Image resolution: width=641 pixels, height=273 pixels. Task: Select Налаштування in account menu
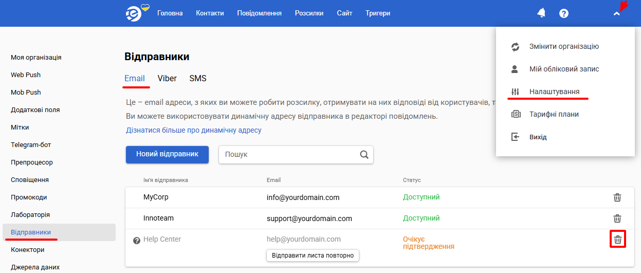click(554, 92)
